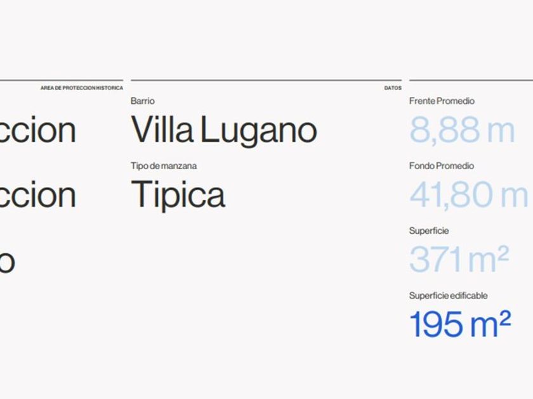Select the Villa Lugano neighborhood value

click(x=223, y=130)
